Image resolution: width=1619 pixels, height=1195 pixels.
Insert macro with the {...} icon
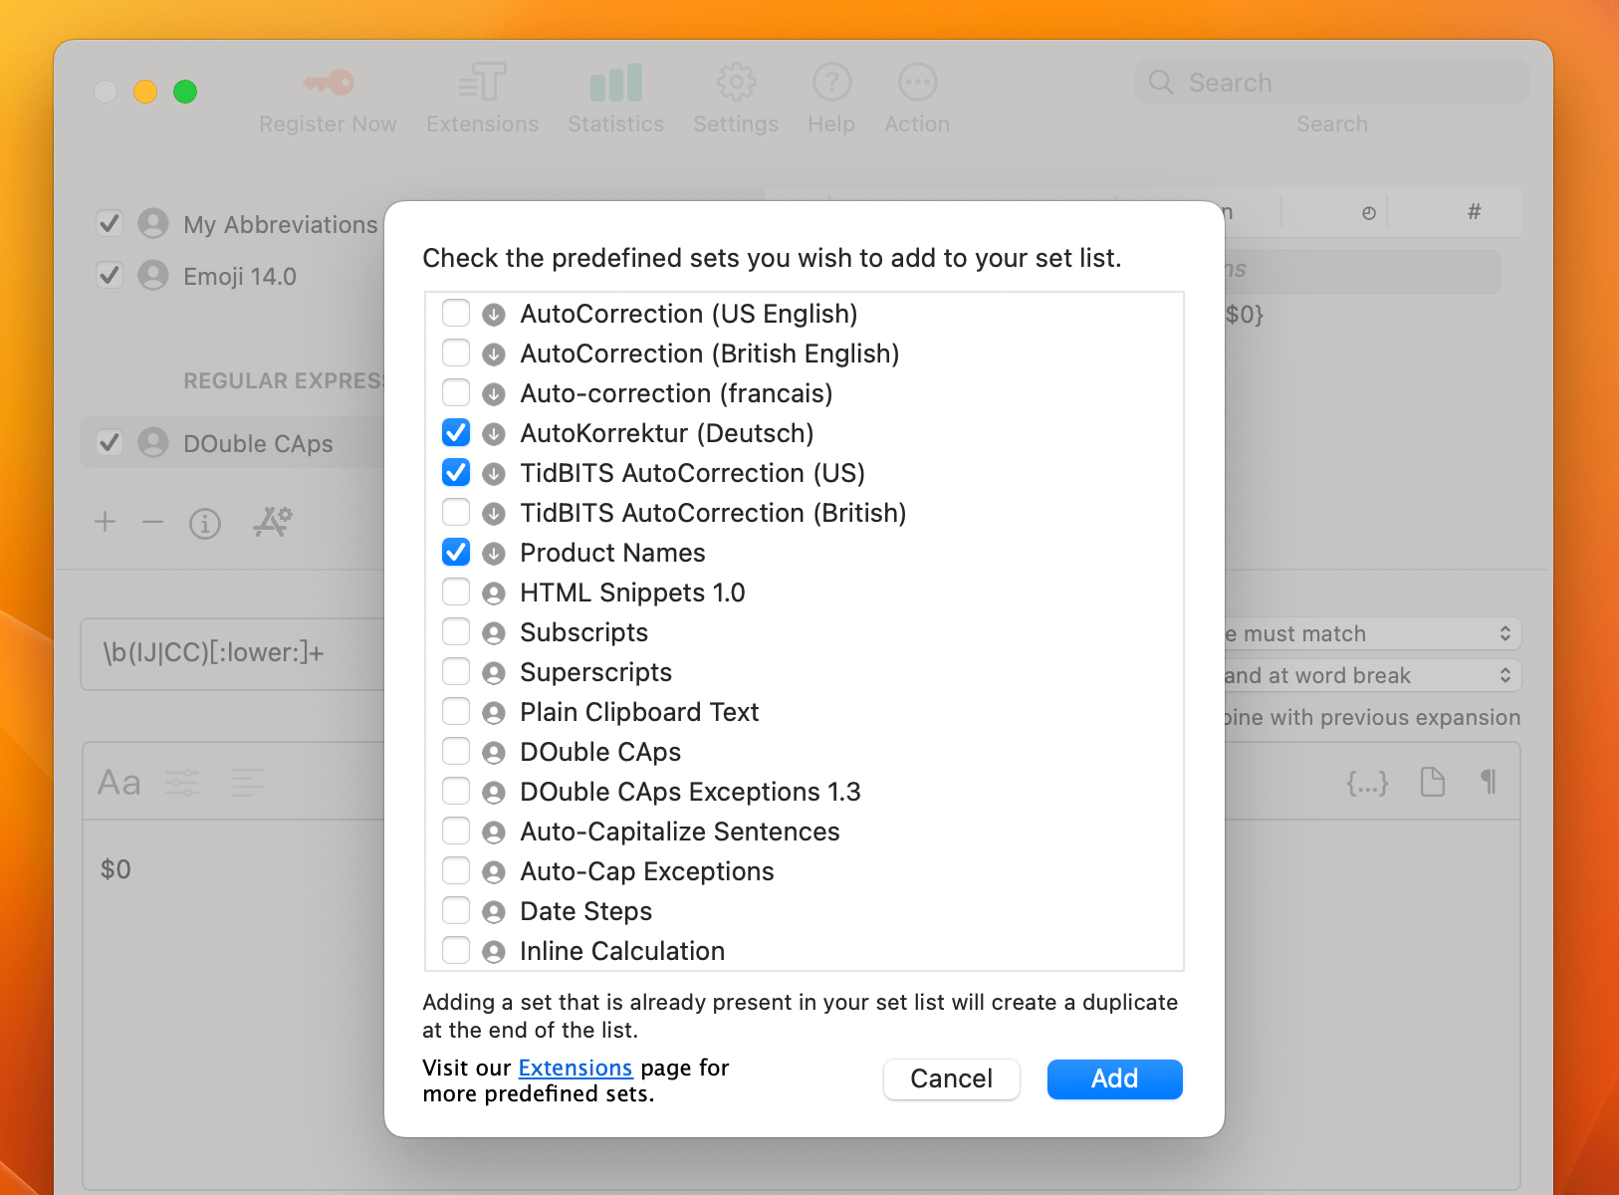1367,783
